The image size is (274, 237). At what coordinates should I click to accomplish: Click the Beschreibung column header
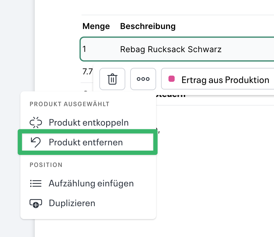(147, 26)
